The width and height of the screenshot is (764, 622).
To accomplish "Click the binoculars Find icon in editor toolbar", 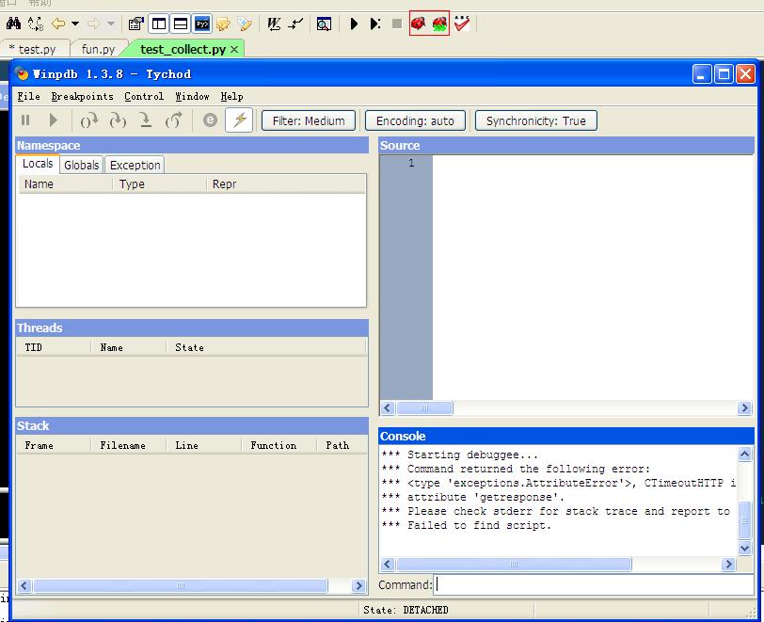I will click(14, 24).
